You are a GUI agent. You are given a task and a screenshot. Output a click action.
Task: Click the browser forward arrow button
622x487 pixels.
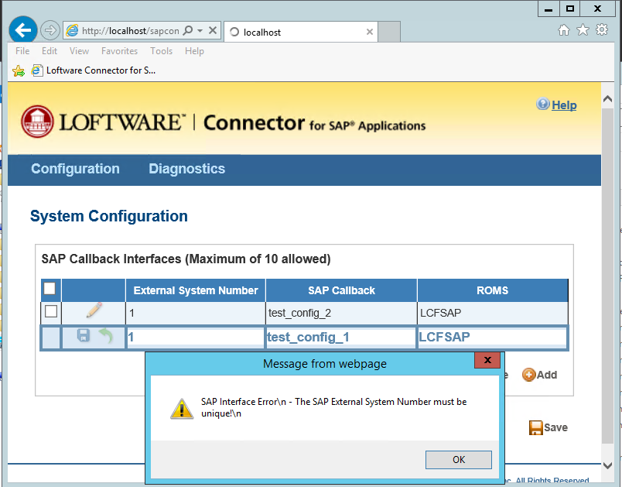click(x=50, y=30)
